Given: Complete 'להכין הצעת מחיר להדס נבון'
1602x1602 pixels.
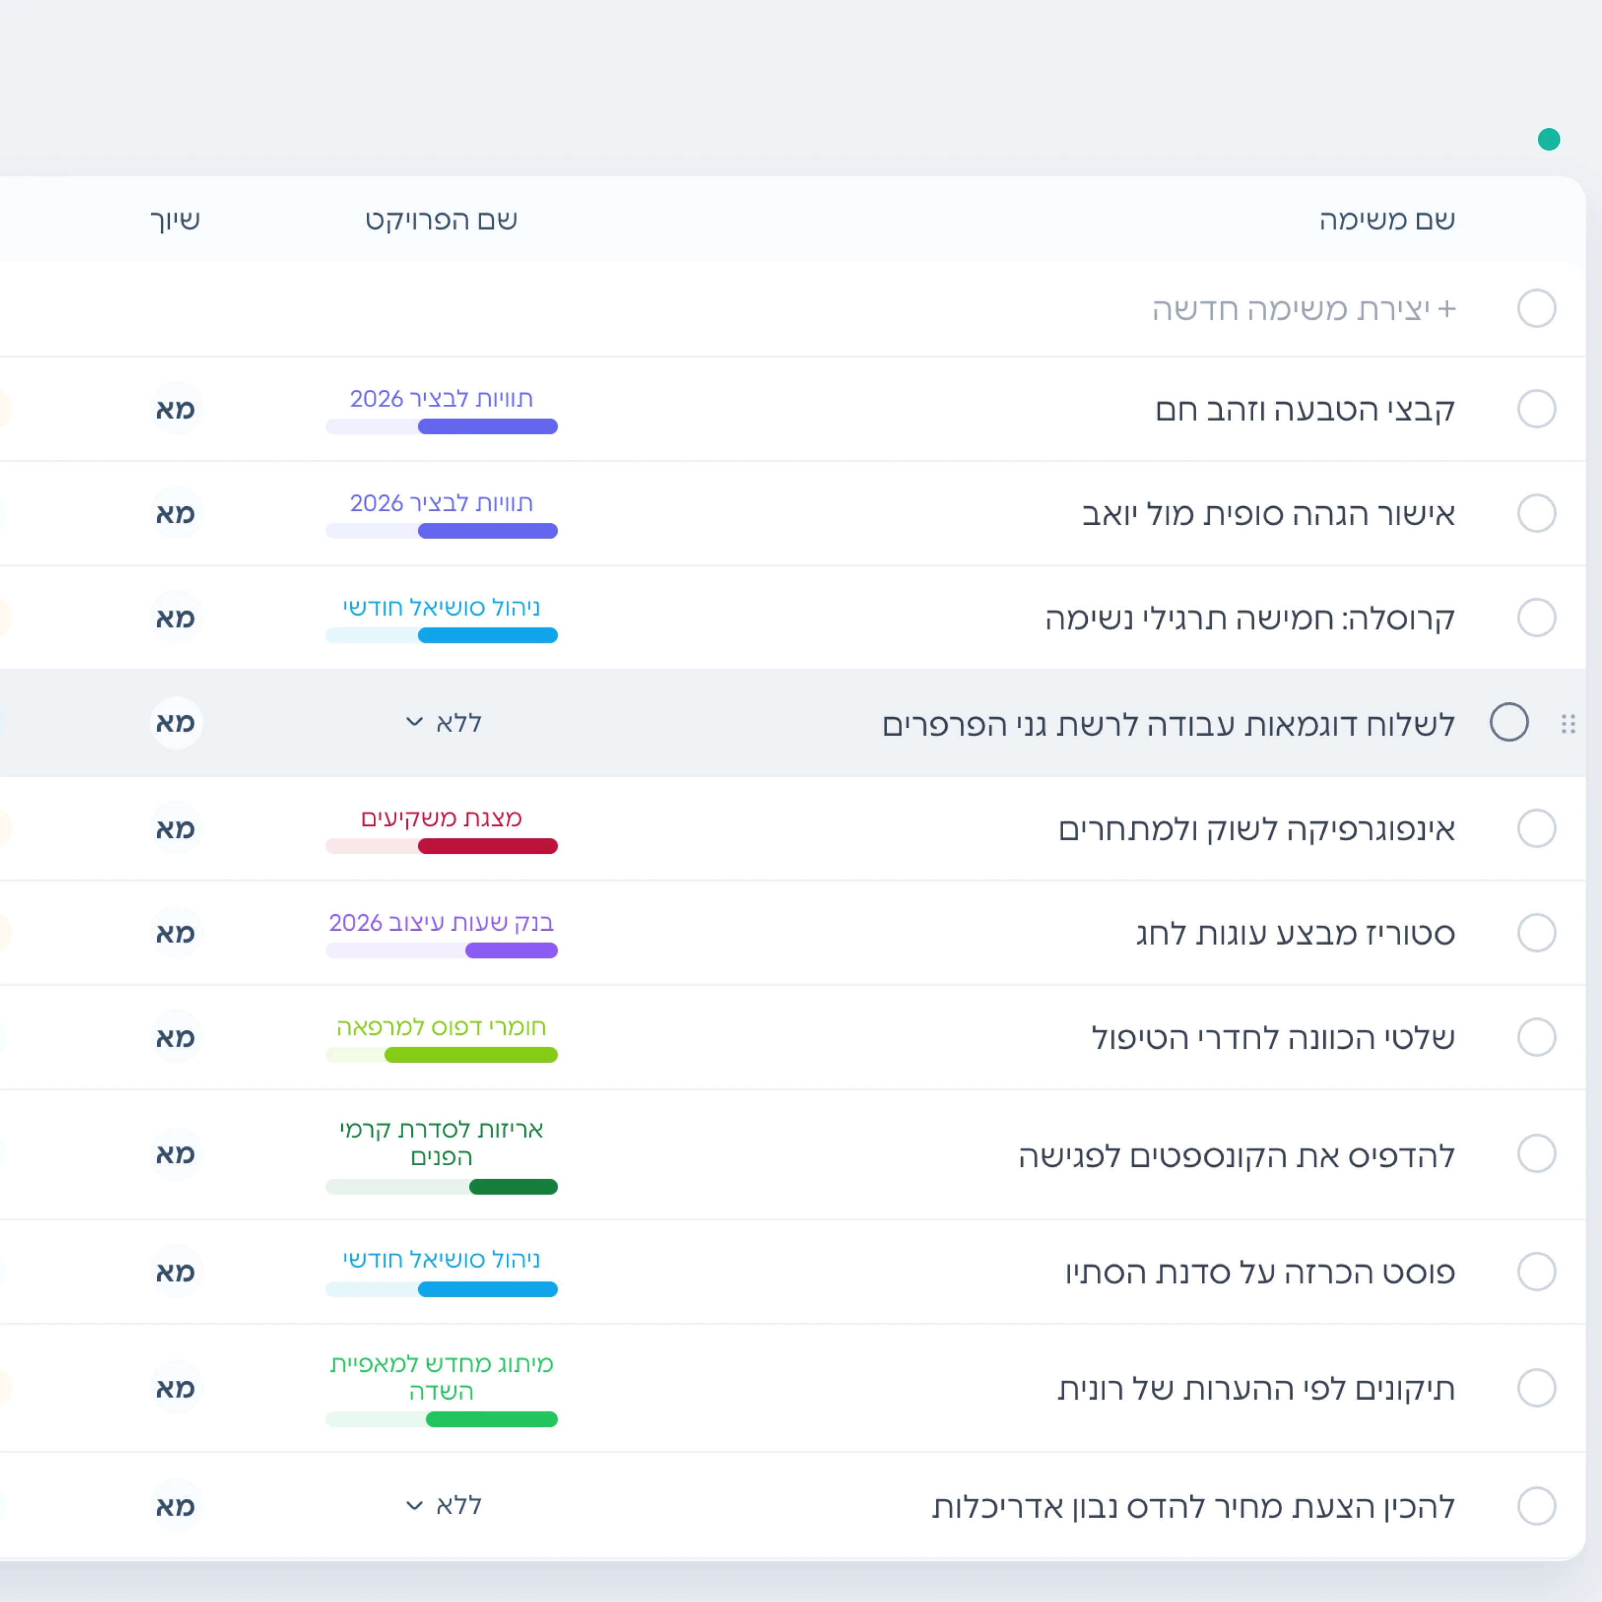Looking at the screenshot, I should click(1536, 1505).
